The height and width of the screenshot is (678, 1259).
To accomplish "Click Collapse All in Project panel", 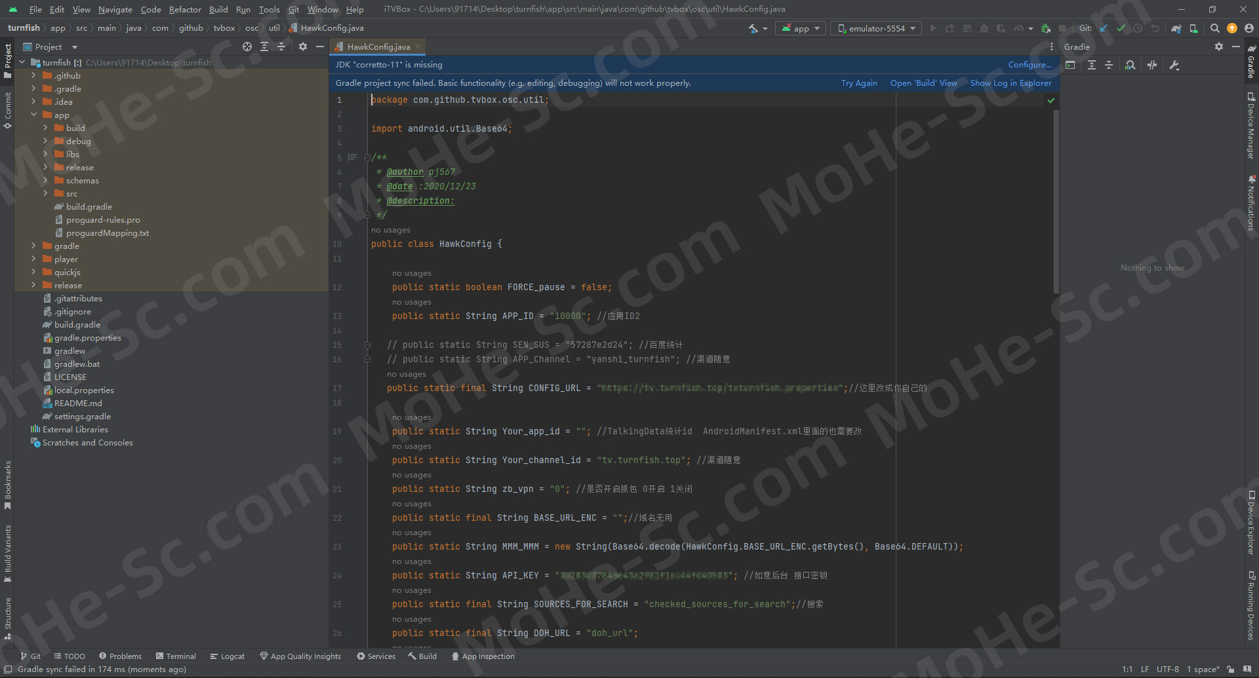I will [281, 47].
